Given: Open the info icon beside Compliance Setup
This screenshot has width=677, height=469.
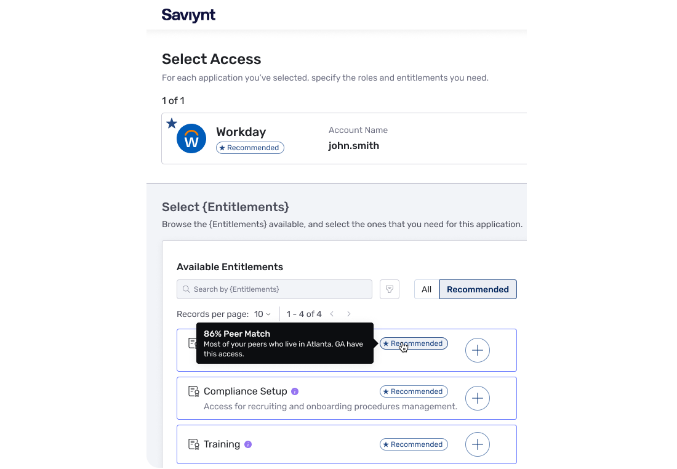Looking at the screenshot, I should coord(295,391).
